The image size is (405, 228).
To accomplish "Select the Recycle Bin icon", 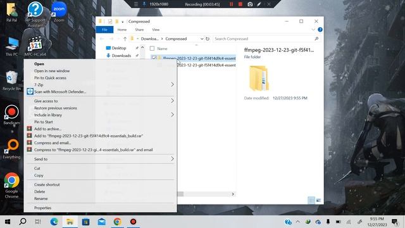I will 11,80.
